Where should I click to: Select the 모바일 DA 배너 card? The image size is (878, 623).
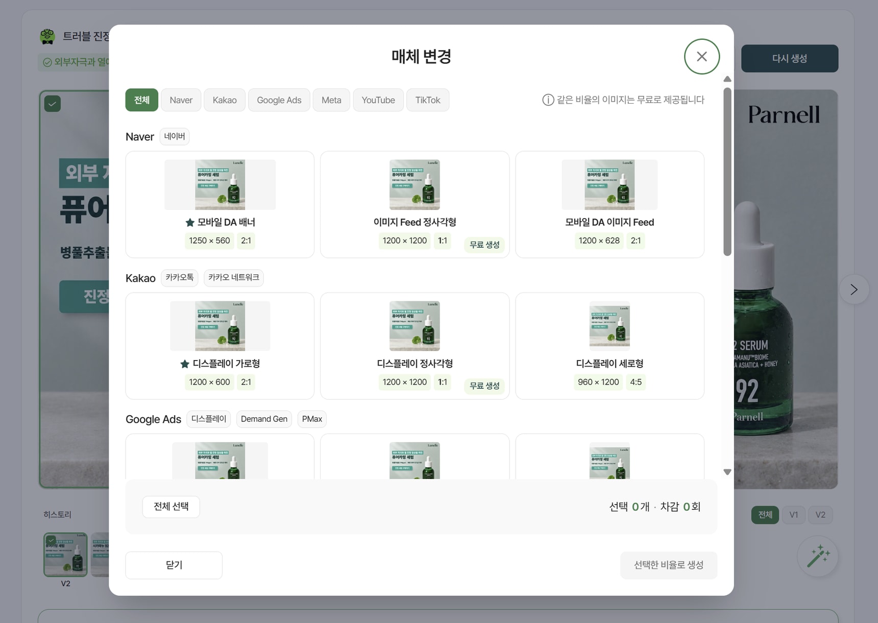[220, 204]
